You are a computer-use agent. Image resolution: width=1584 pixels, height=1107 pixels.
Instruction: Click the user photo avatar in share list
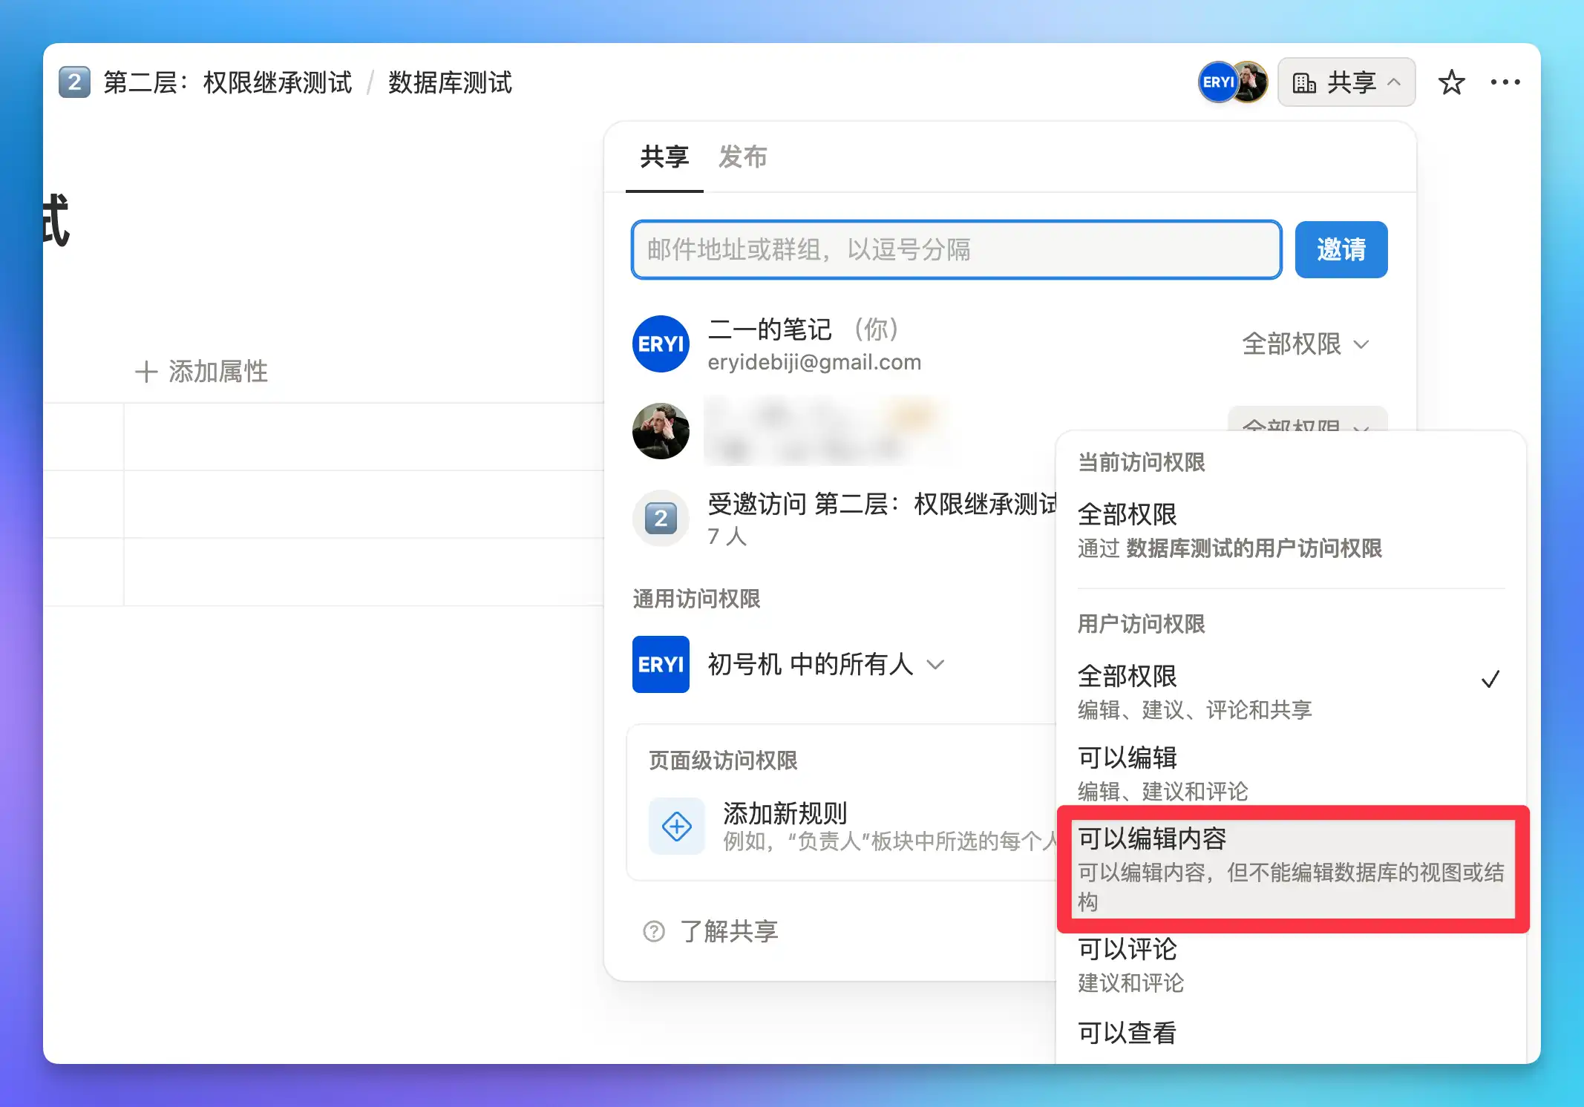pyautogui.click(x=661, y=431)
